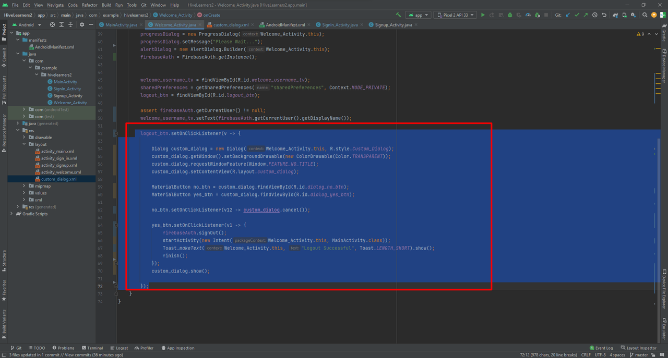Click Collapse All in Project panel
This screenshot has height=358, width=668.
tap(71, 24)
